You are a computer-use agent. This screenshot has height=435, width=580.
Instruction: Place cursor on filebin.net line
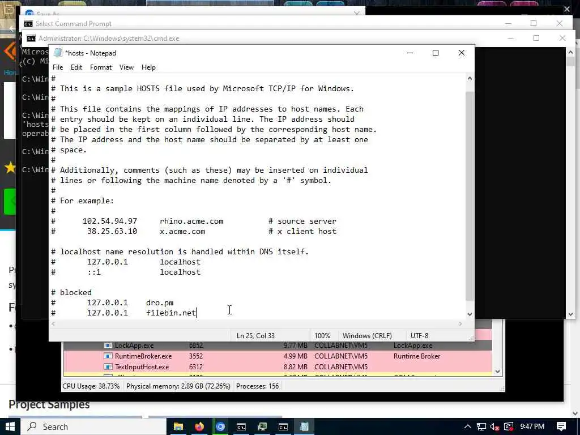[x=123, y=313]
